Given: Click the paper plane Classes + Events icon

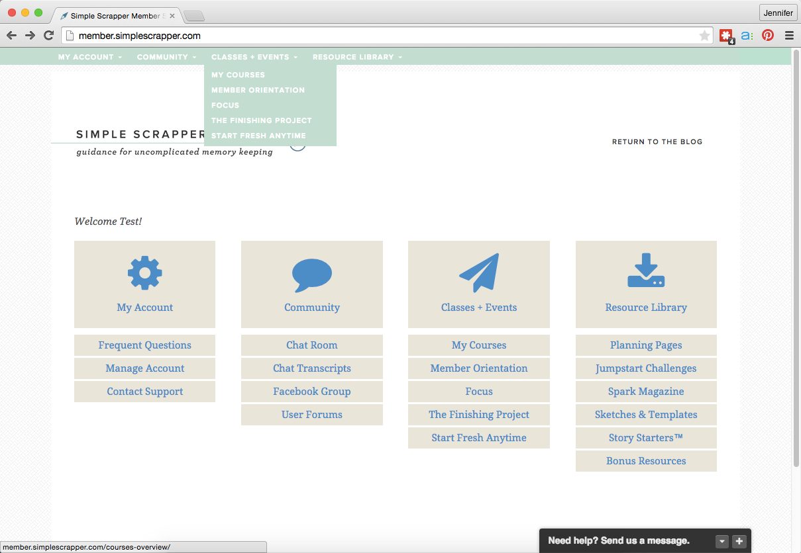Looking at the screenshot, I should 478,273.
